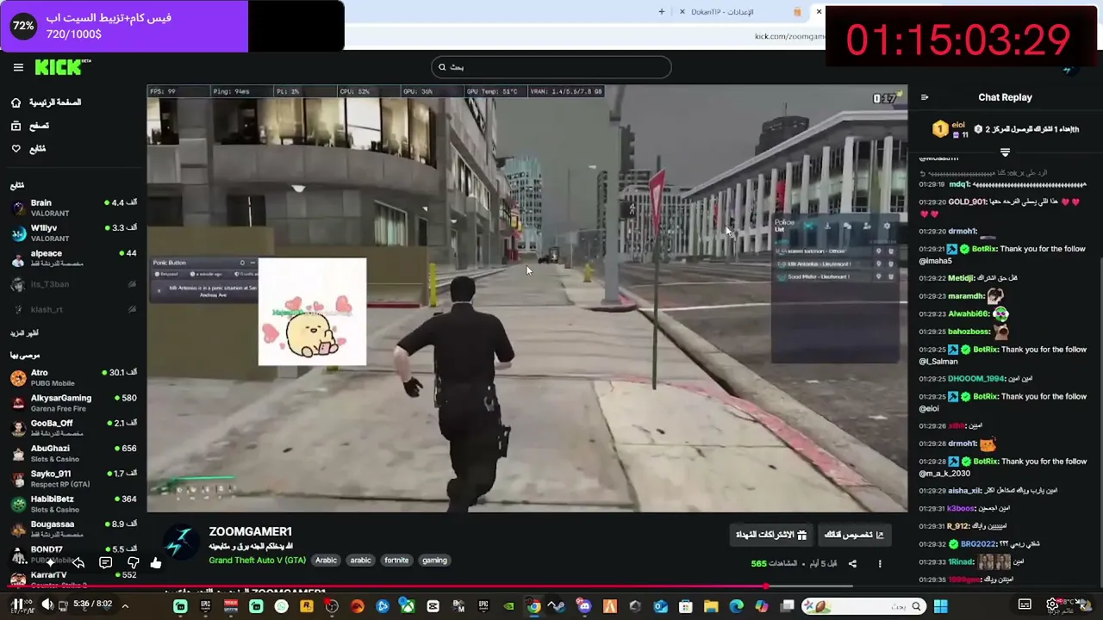Open AlkysarGaming recommended channel
This screenshot has height=620, width=1103.
pyautogui.click(x=73, y=402)
